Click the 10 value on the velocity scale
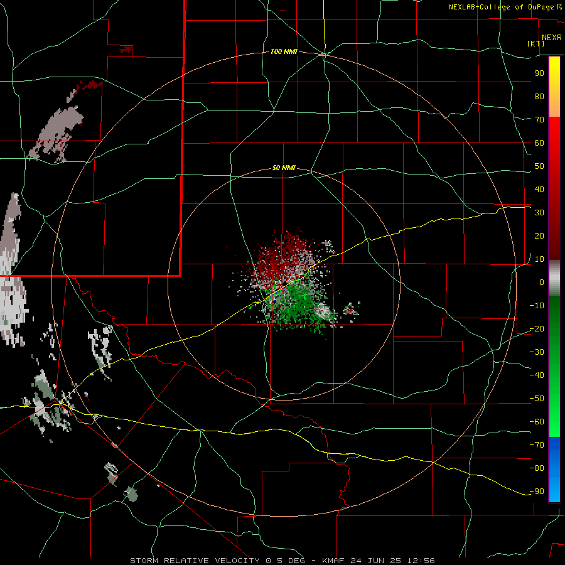 tap(539, 259)
